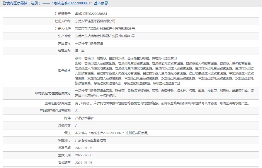This screenshot has width=262, height=168.
Task: Select the 生效日期 date 2022-07-06
Action: (x=84, y=155)
